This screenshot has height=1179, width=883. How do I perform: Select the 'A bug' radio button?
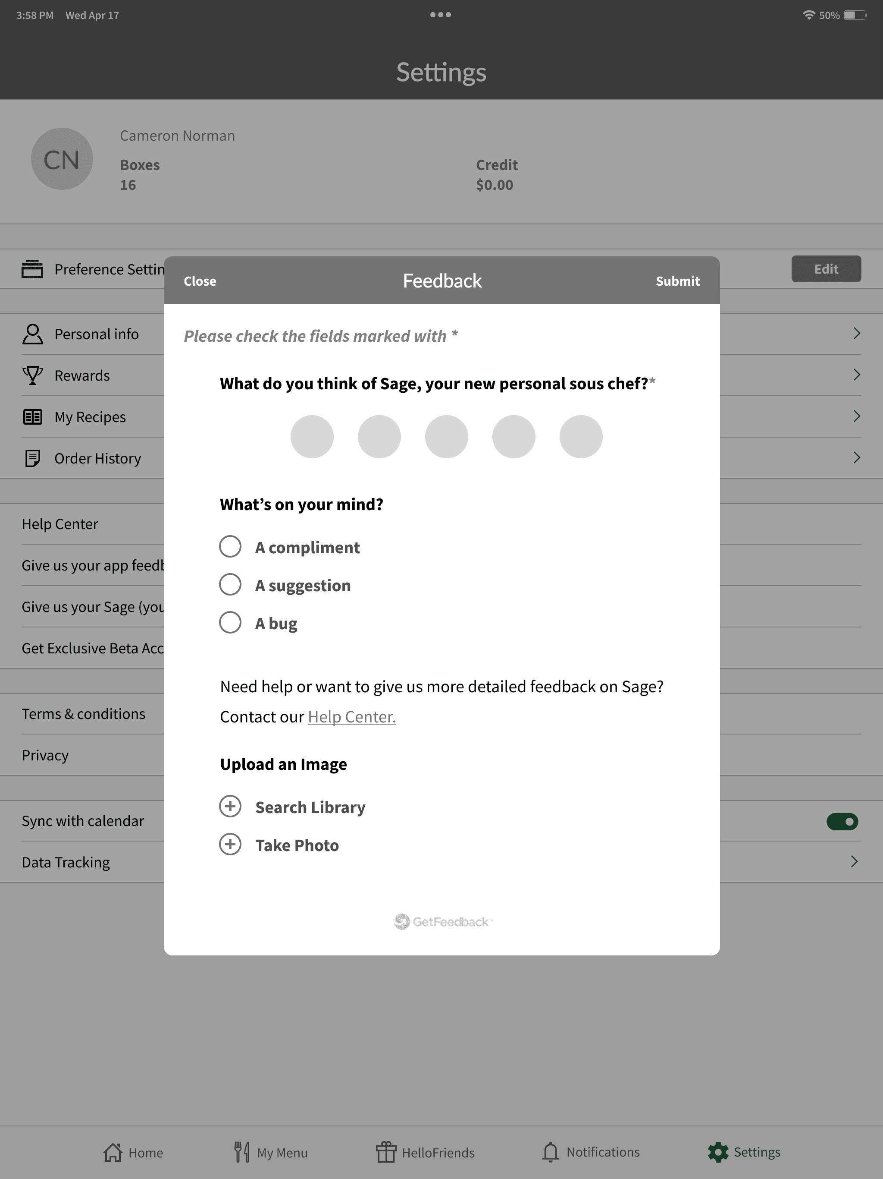point(230,622)
